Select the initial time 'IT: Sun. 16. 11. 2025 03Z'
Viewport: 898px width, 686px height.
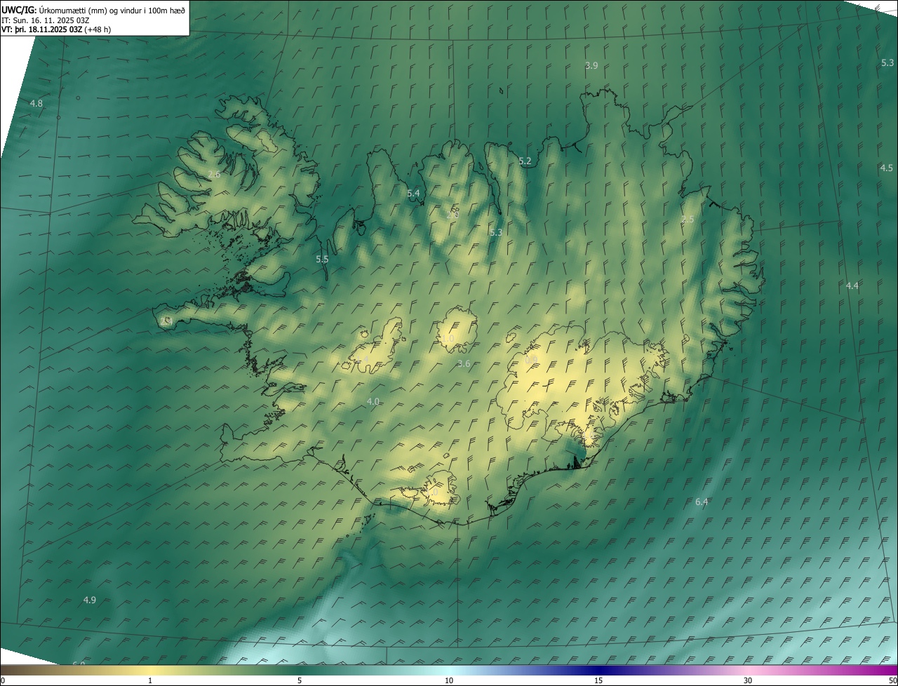point(45,20)
